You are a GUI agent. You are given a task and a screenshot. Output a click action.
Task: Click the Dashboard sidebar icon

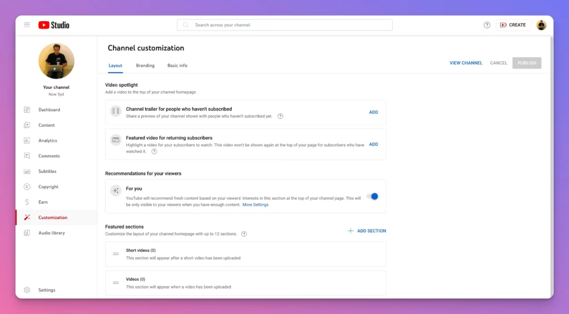[27, 109]
